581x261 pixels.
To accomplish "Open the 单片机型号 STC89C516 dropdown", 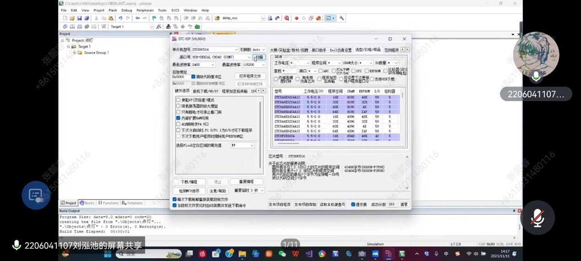I will 236,49.
